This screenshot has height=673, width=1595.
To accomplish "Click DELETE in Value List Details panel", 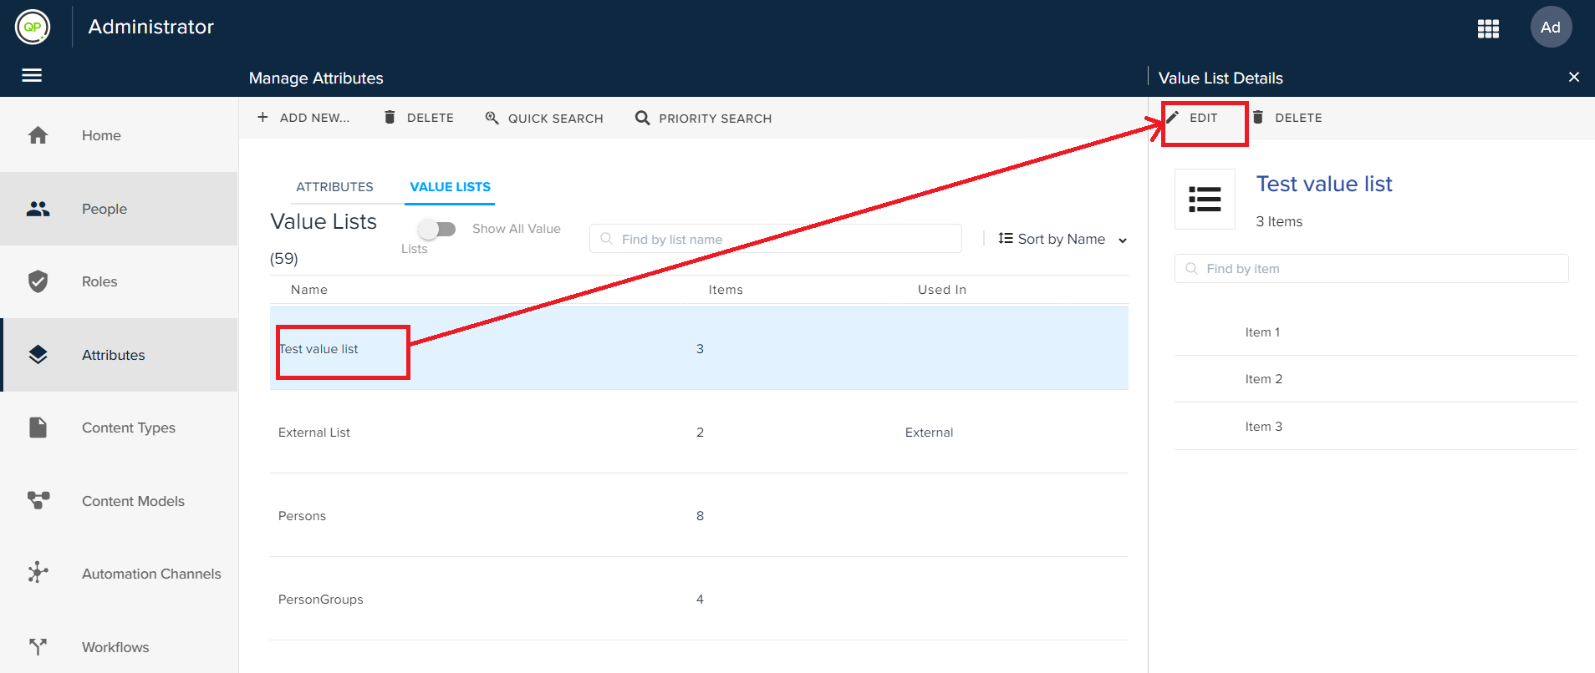I will (1287, 118).
